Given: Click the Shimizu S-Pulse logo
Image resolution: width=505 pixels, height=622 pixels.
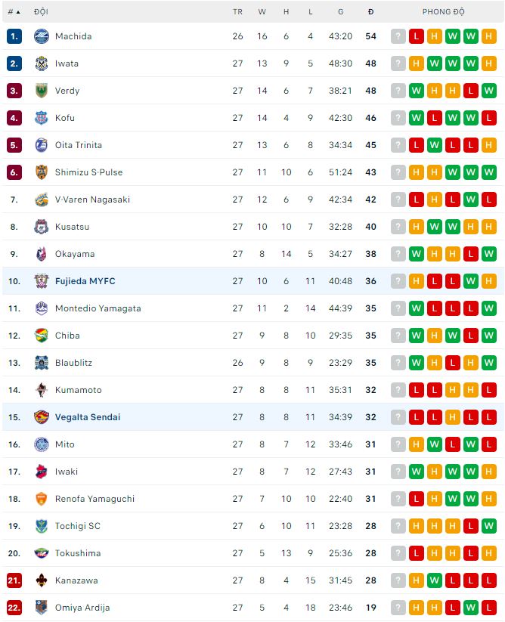Looking at the screenshot, I should coord(42,172).
